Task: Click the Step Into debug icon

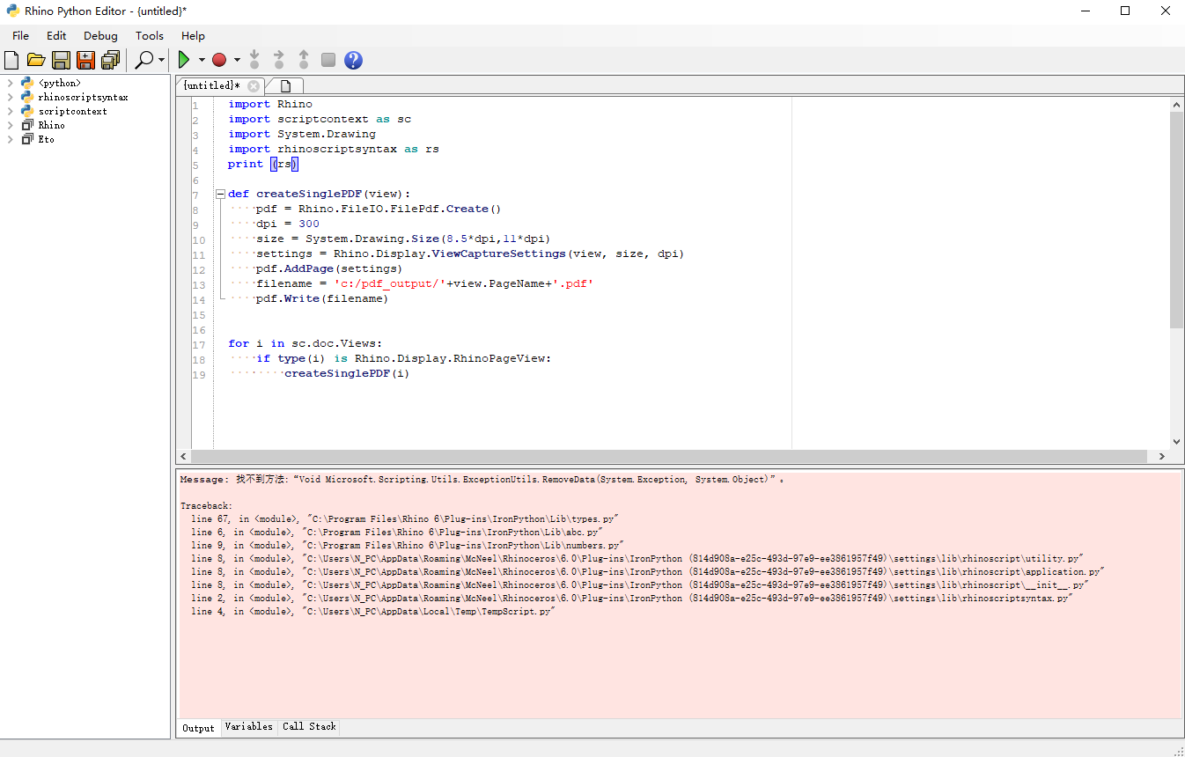Action: tap(254, 60)
